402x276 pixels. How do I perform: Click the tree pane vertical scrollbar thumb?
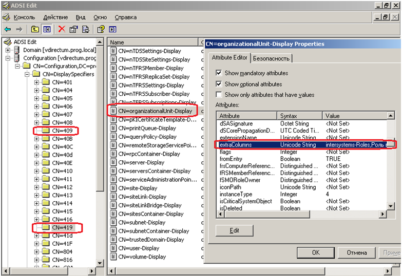click(x=100, y=118)
